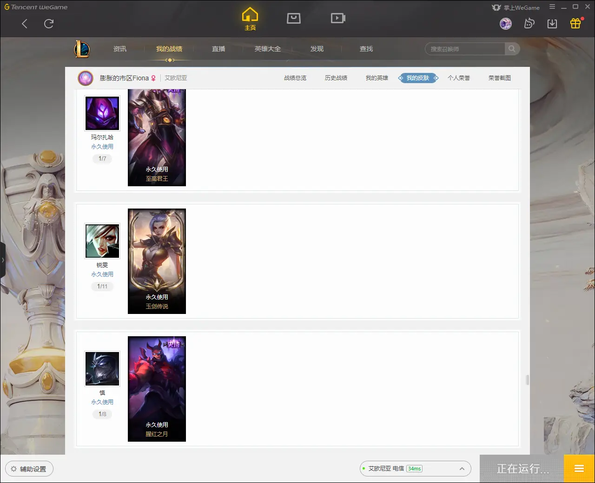Image resolution: width=595 pixels, height=483 pixels.
Task: Click the 1/7 skin count badge
Action: (x=102, y=159)
